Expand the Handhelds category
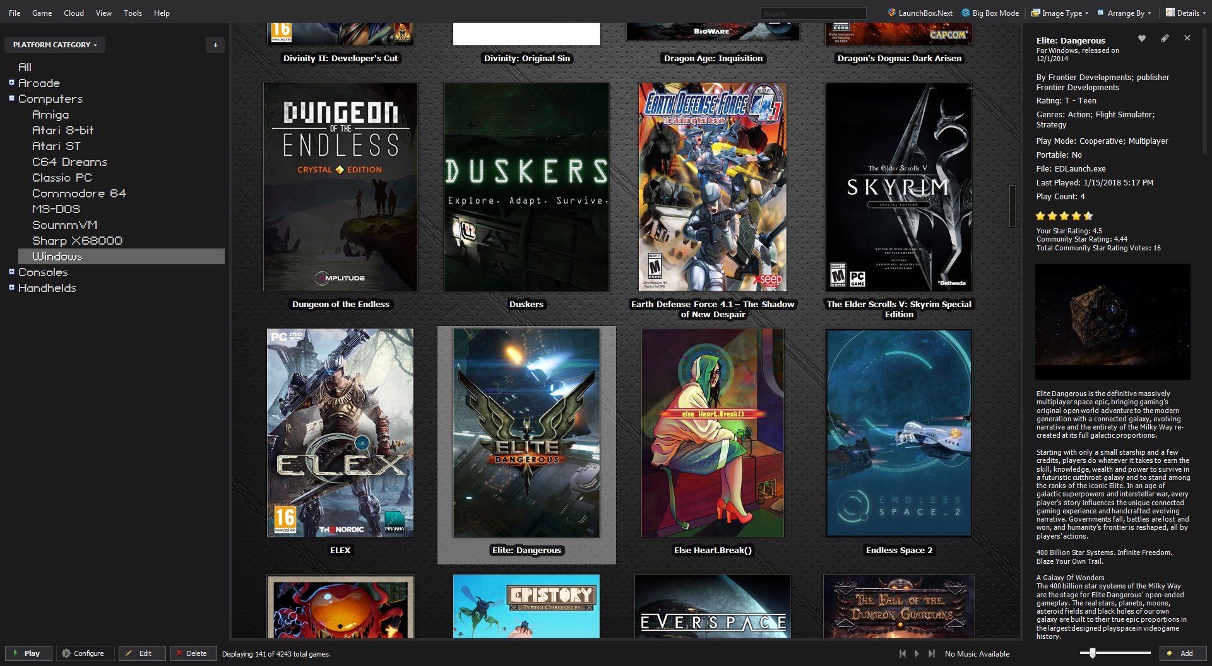This screenshot has height=666, width=1212. [11, 288]
